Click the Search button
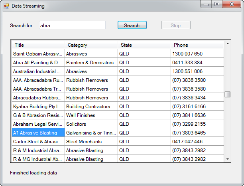 pyautogui.click(x=132, y=25)
